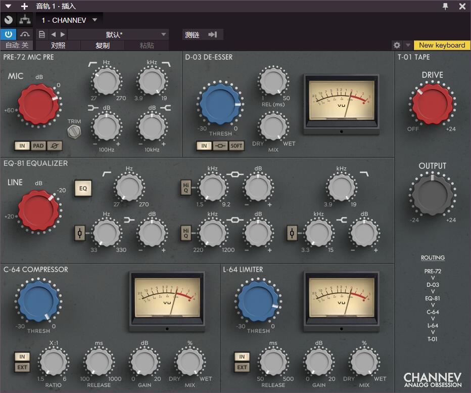Click the compressor GAIN knob

tap(145, 362)
